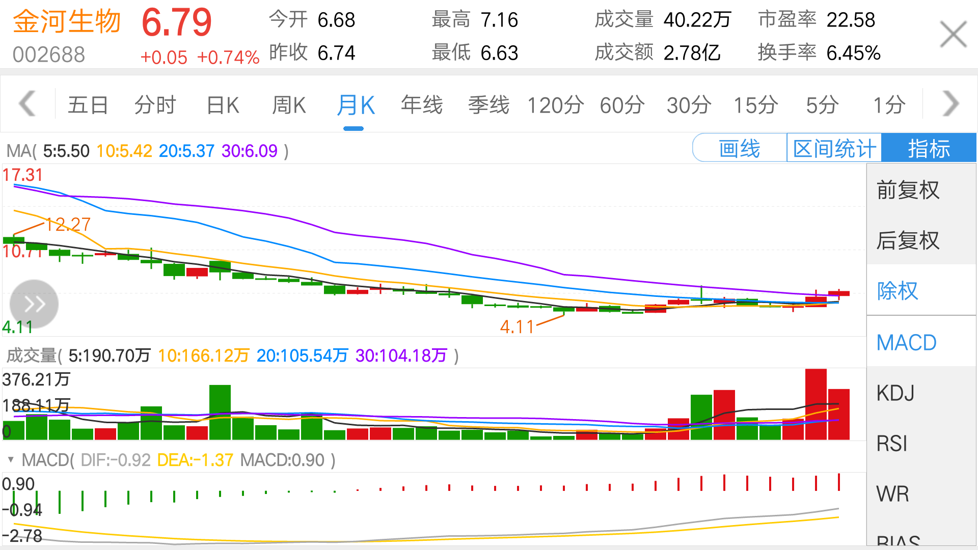The image size is (978, 550).
Task: Select 除权 adjustment option
Action: 921,290
